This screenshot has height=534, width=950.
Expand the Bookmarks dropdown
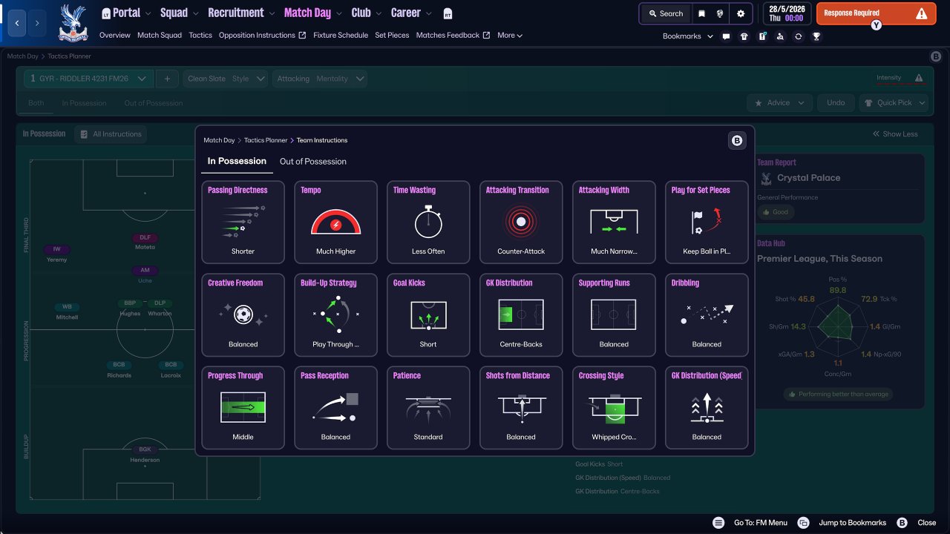coord(688,36)
